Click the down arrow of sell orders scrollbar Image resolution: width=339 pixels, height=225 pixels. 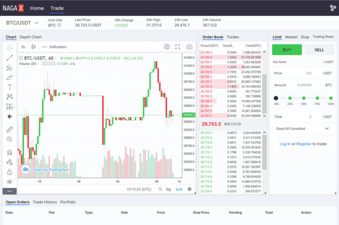264,116
